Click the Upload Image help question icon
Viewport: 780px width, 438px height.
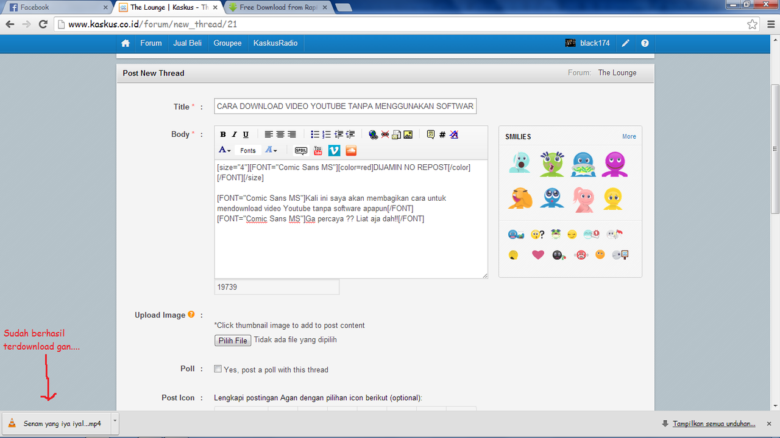191,315
